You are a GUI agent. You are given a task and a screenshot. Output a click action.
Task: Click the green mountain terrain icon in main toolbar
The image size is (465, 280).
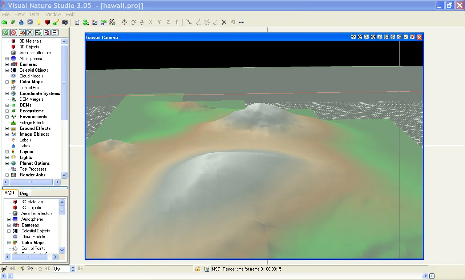[x=4, y=23]
